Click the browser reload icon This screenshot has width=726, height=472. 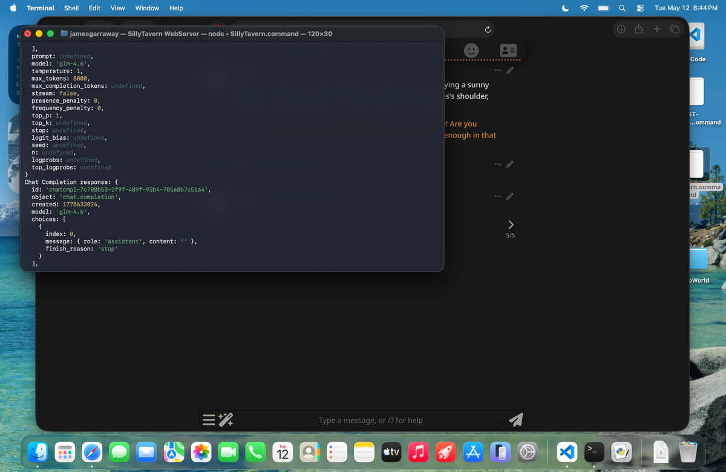tap(488, 29)
